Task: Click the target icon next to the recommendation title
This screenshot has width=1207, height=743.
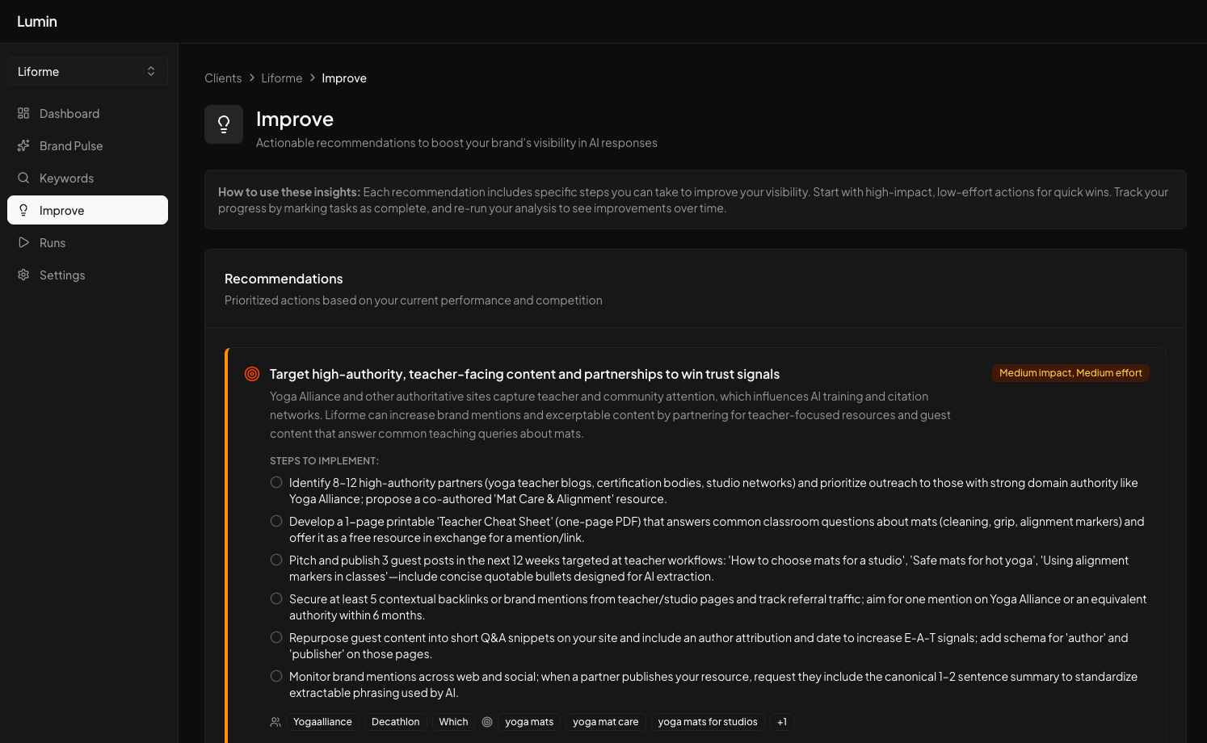Action: pos(252,374)
